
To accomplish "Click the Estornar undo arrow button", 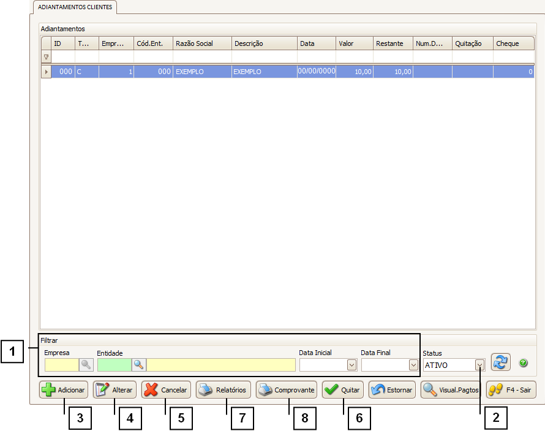I will [392, 390].
